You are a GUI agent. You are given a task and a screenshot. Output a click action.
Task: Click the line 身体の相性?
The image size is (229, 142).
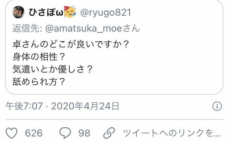coord(39,57)
